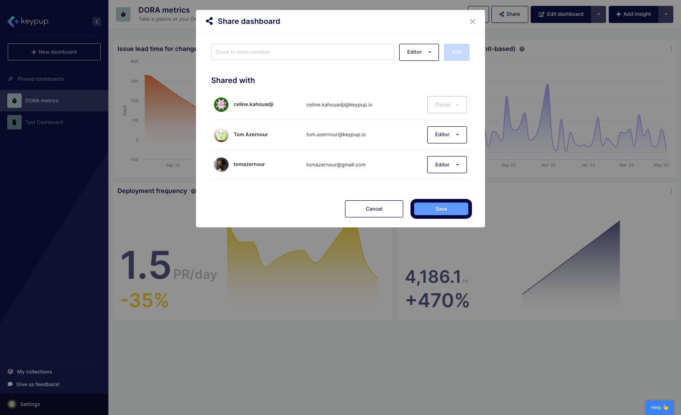The width and height of the screenshot is (681, 415).
Task: Close the Share dashboard dialog
Action: pyautogui.click(x=472, y=22)
